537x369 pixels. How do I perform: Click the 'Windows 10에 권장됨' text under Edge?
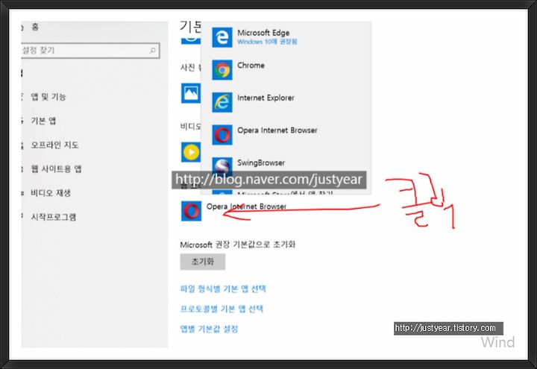coord(267,42)
